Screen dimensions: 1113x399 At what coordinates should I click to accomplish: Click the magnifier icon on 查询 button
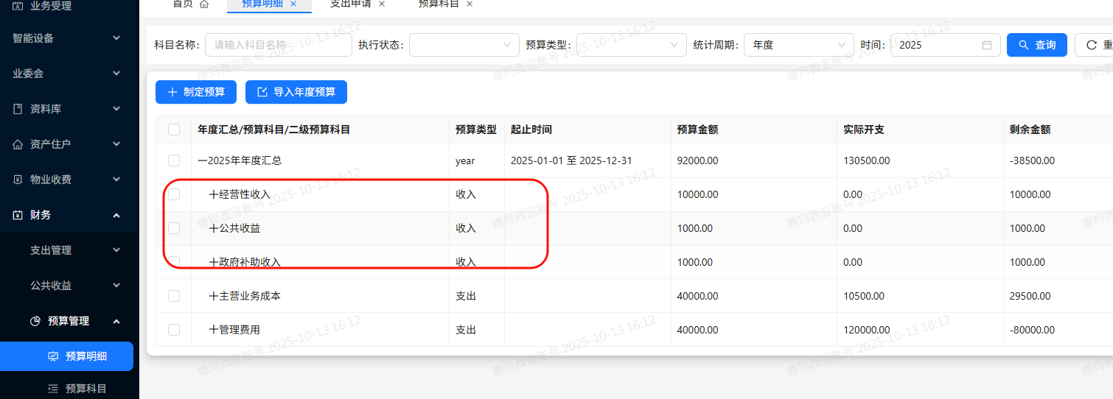(x=1023, y=45)
